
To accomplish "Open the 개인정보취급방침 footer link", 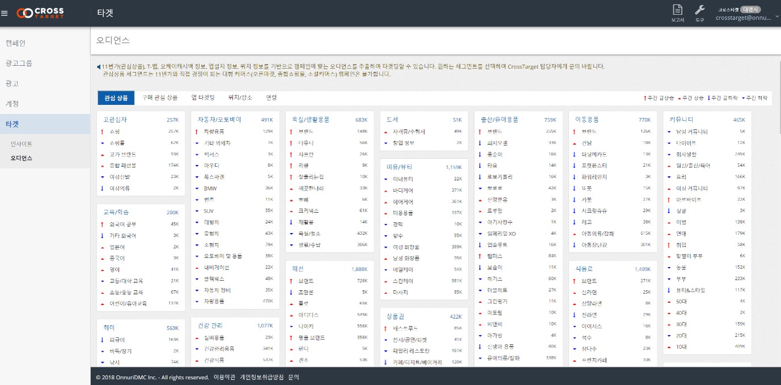I will (261, 377).
